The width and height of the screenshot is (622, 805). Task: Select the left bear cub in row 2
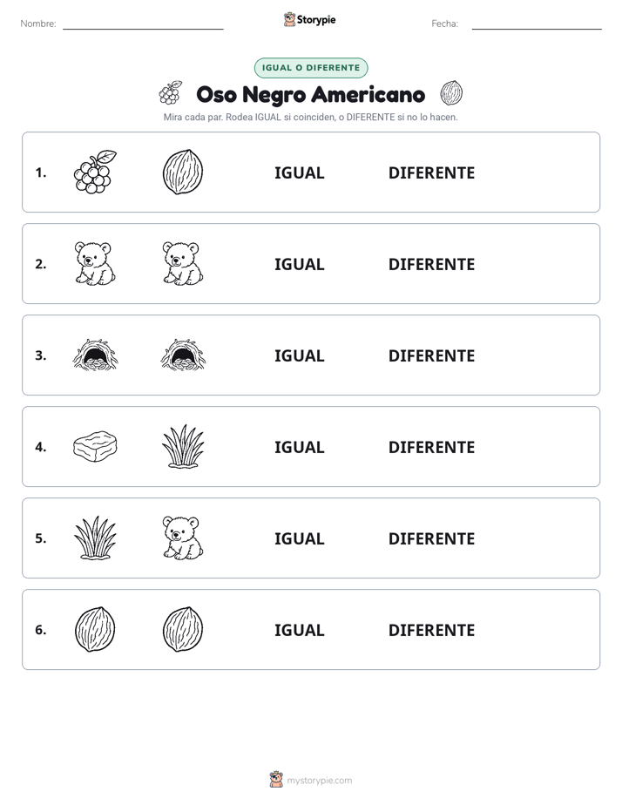click(x=96, y=263)
